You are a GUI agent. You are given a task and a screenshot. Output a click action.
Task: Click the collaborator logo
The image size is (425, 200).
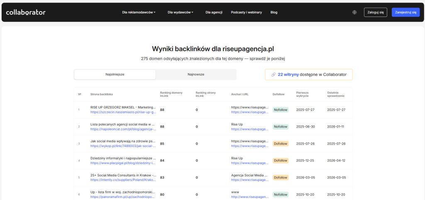[x=26, y=12]
